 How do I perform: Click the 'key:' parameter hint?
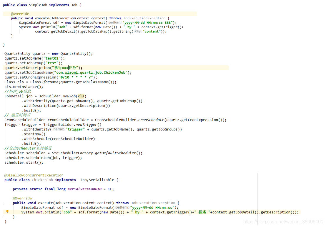[138, 31]
